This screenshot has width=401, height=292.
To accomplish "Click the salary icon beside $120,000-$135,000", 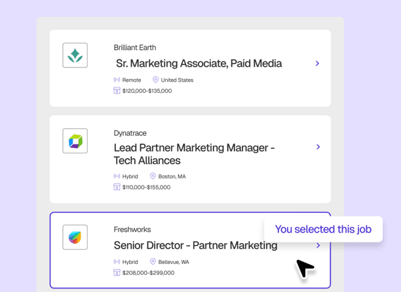I will click(117, 91).
